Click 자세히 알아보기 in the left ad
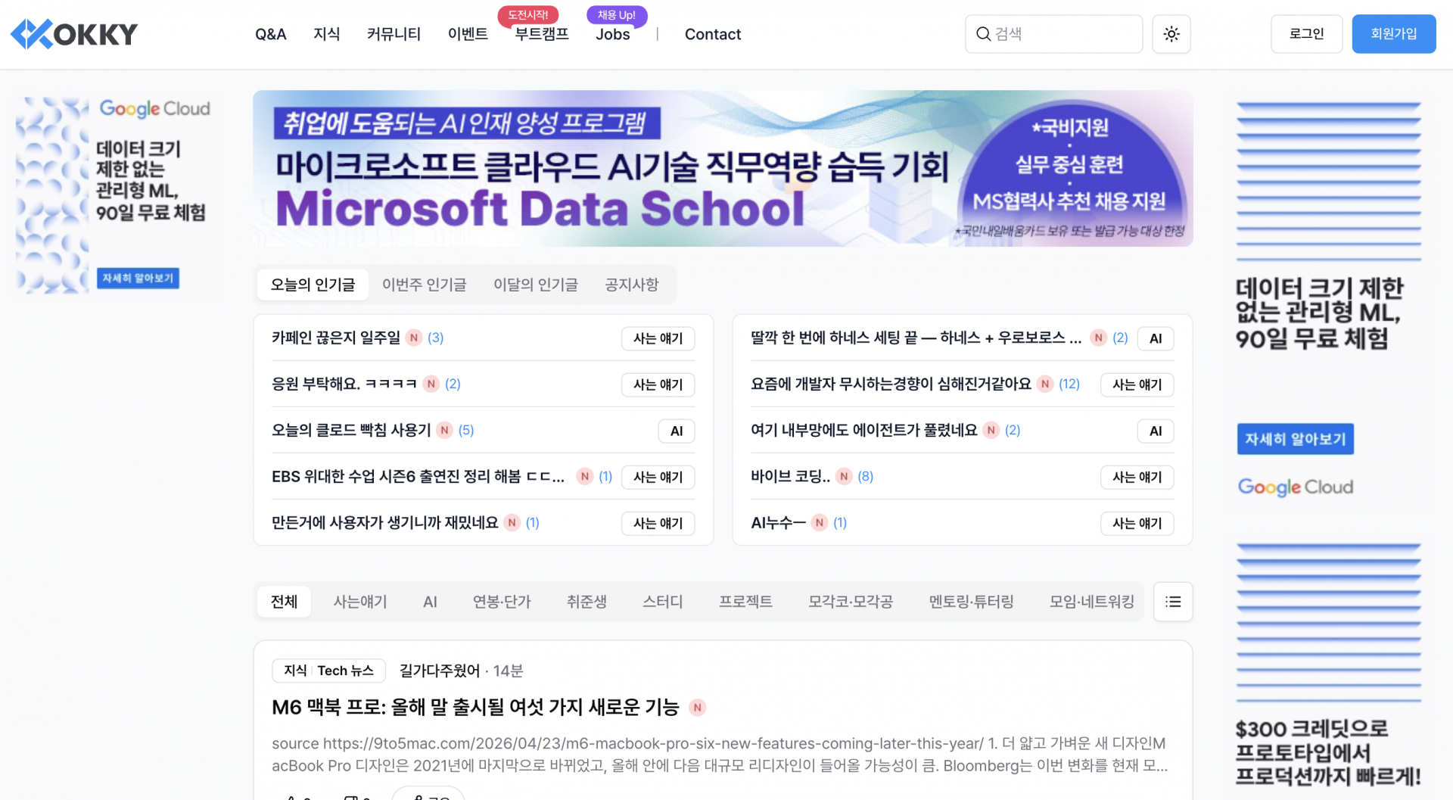 138,278
